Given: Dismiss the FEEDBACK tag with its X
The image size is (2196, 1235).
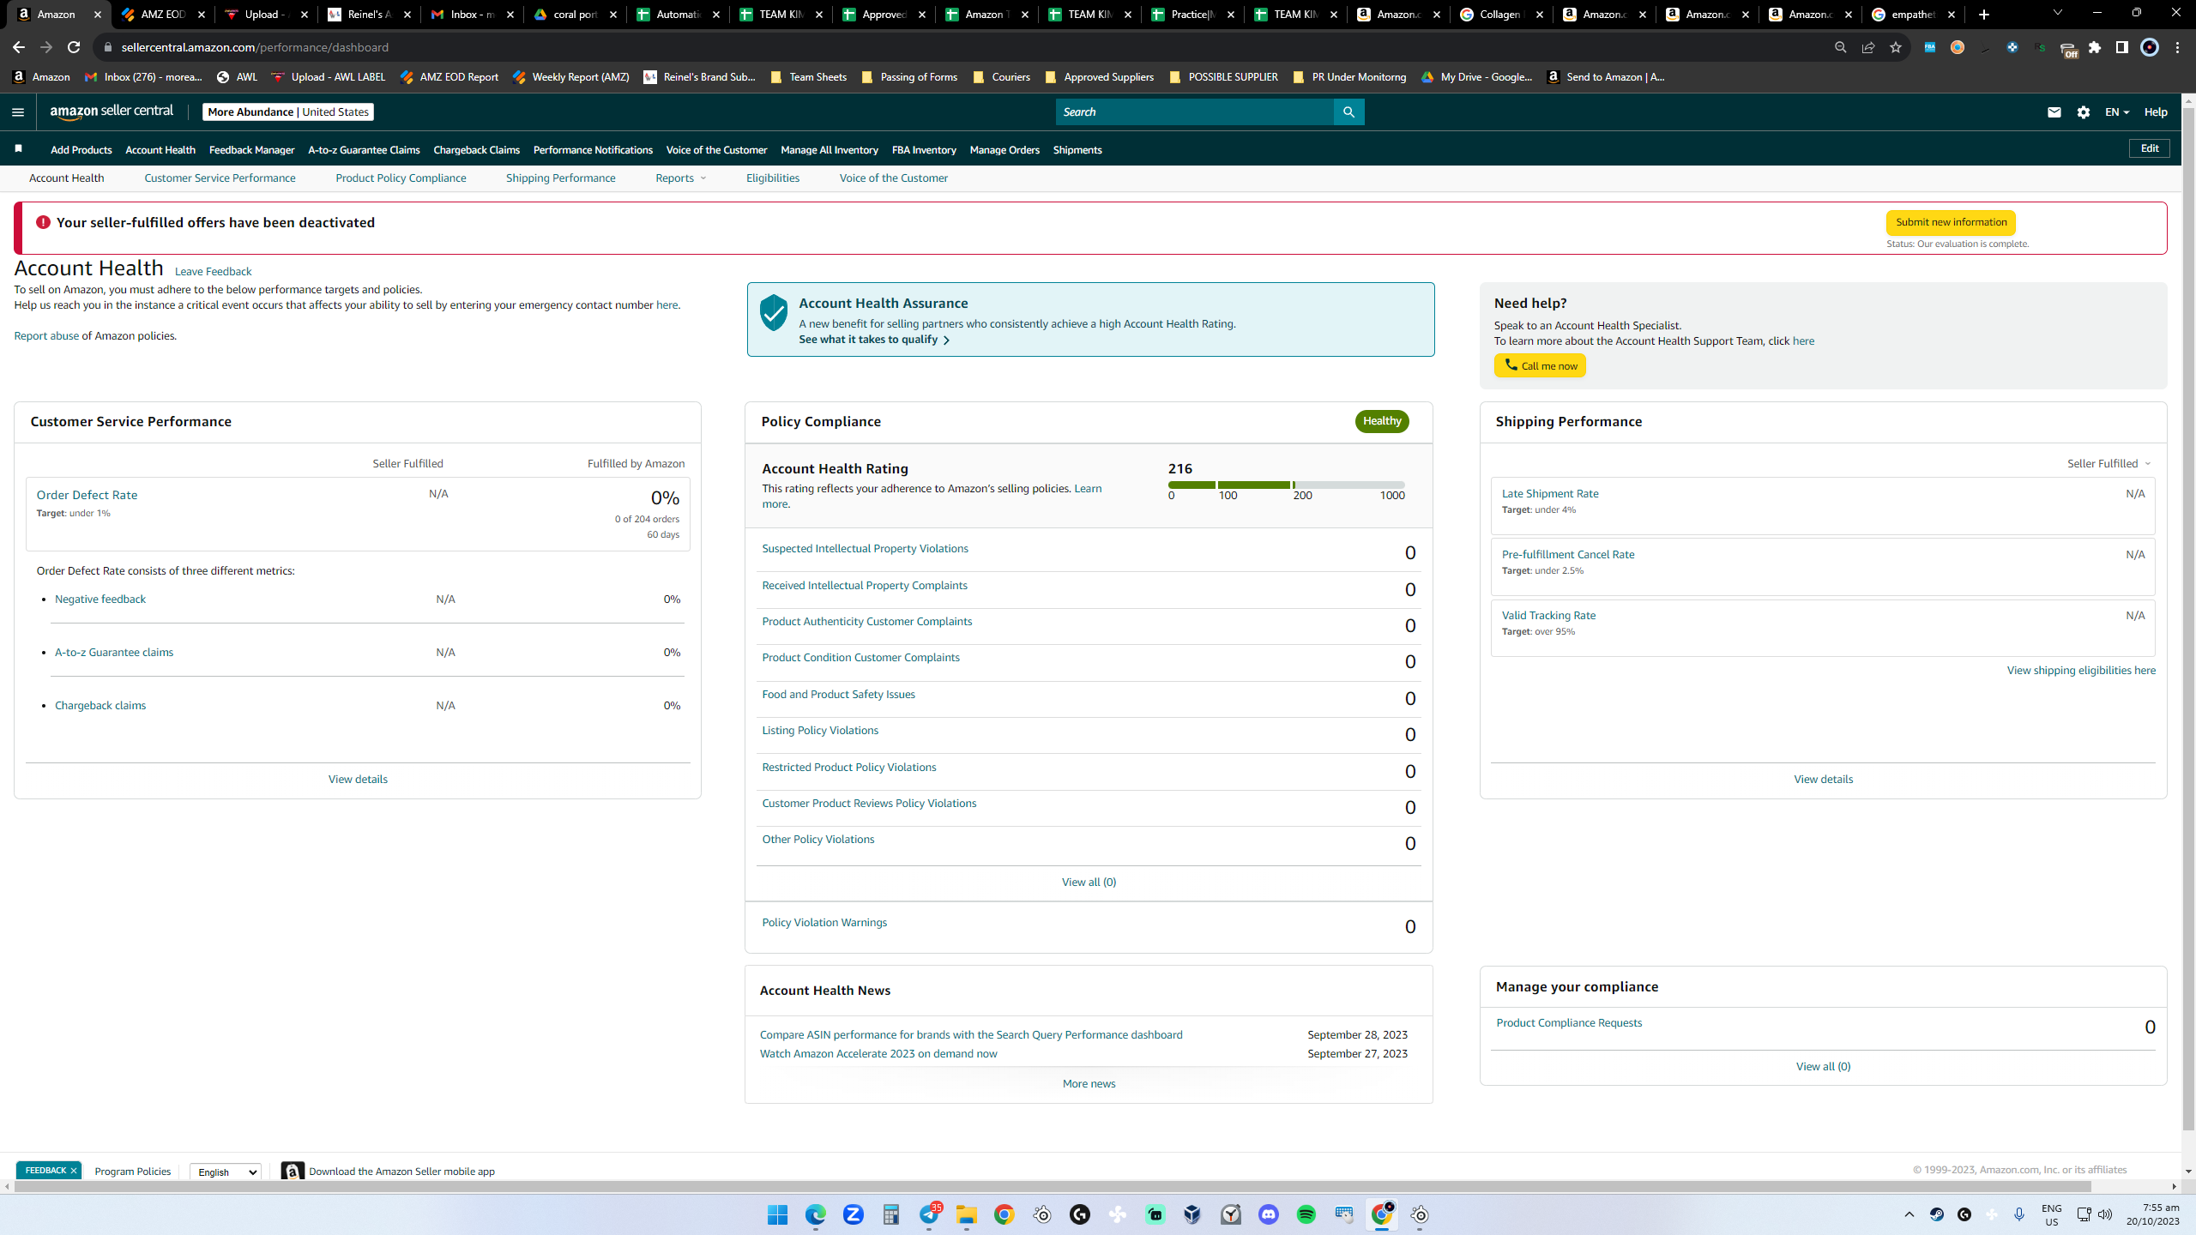Looking at the screenshot, I should (x=74, y=1171).
